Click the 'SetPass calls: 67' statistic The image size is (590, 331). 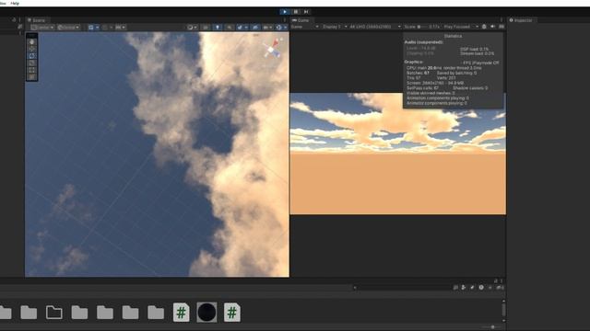[x=422, y=88]
